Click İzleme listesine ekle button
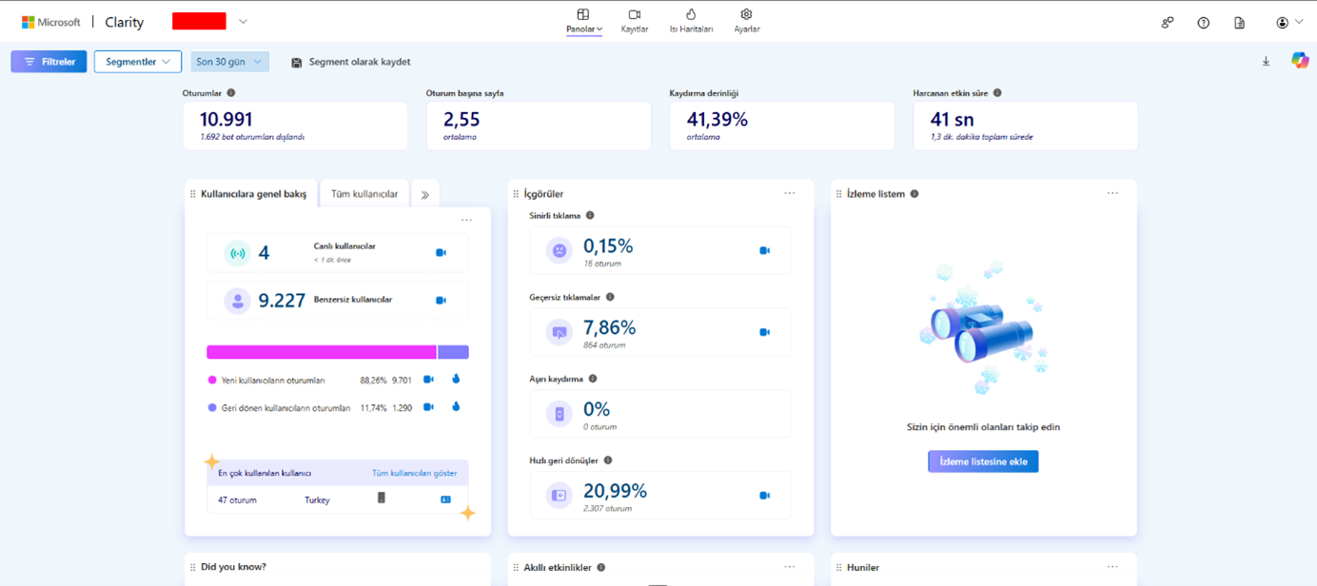The width and height of the screenshot is (1317, 586). pos(983,461)
